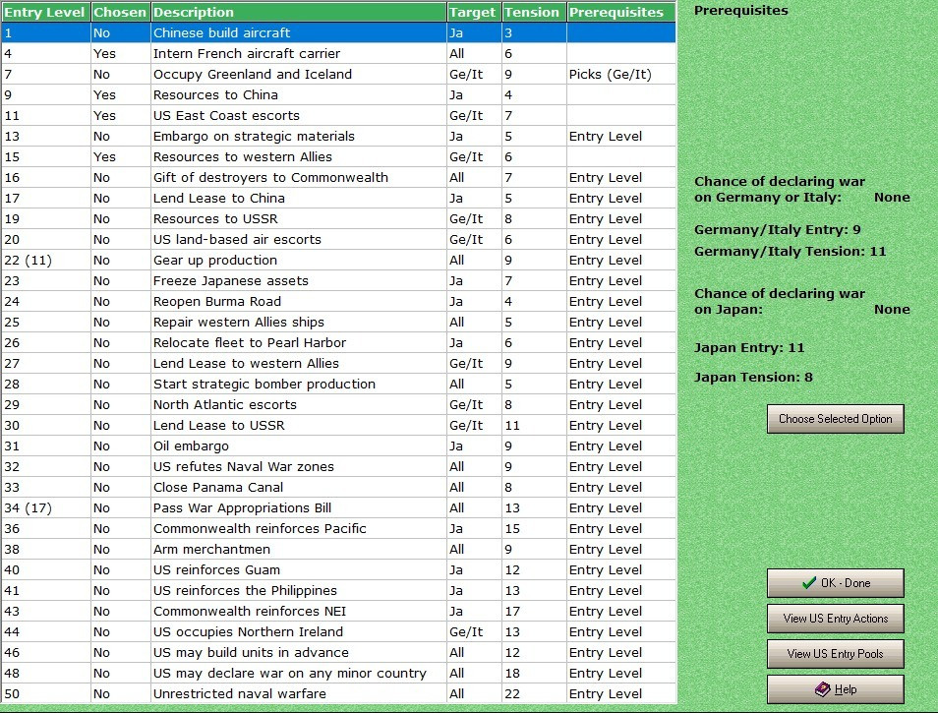
Task: Confirm with the OK - Done button
Action: click(835, 583)
